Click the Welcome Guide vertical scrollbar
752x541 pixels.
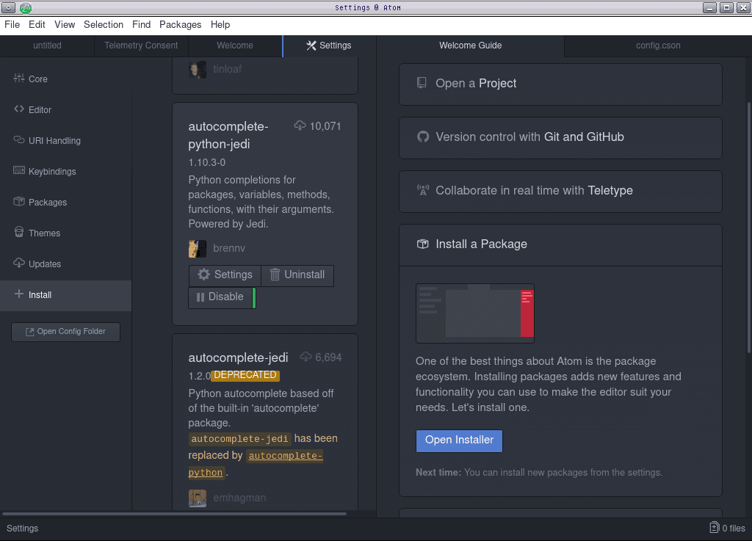click(748, 228)
